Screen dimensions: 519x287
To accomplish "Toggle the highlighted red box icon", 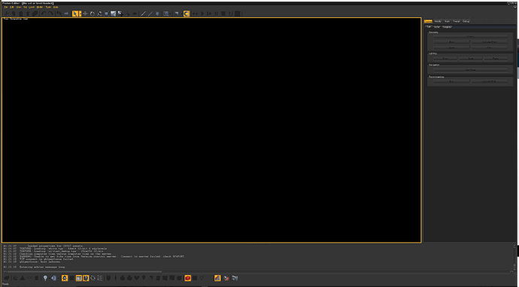I will click(188, 278).
